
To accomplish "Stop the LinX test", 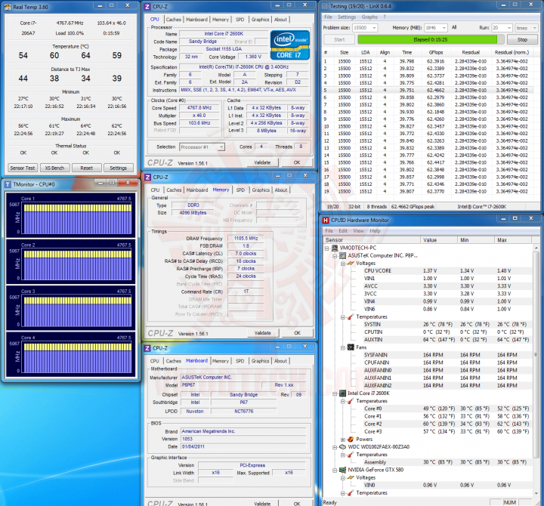I will 522,39.
